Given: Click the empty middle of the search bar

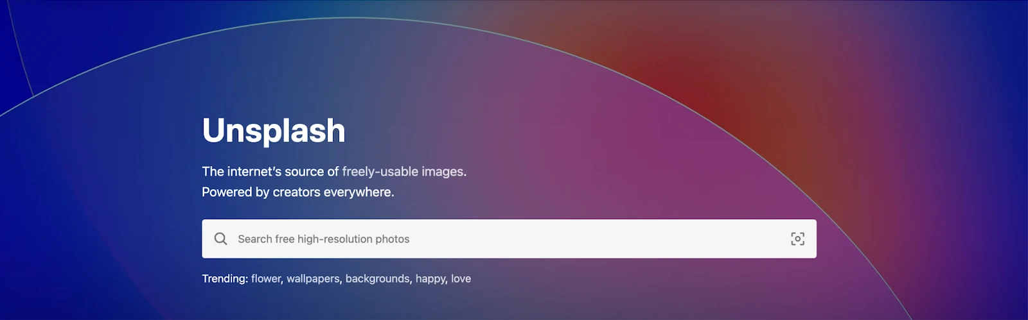Looking at the screenshot, I should coord(578,239).
